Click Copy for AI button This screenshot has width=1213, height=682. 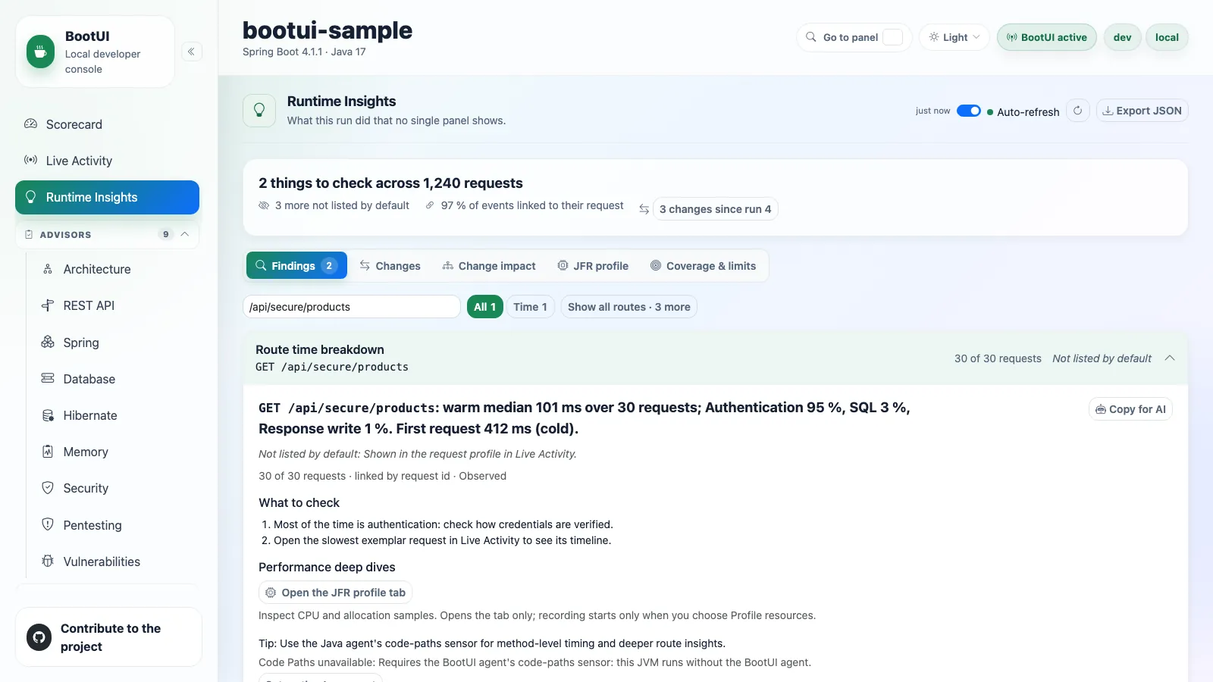[1130, 409]
